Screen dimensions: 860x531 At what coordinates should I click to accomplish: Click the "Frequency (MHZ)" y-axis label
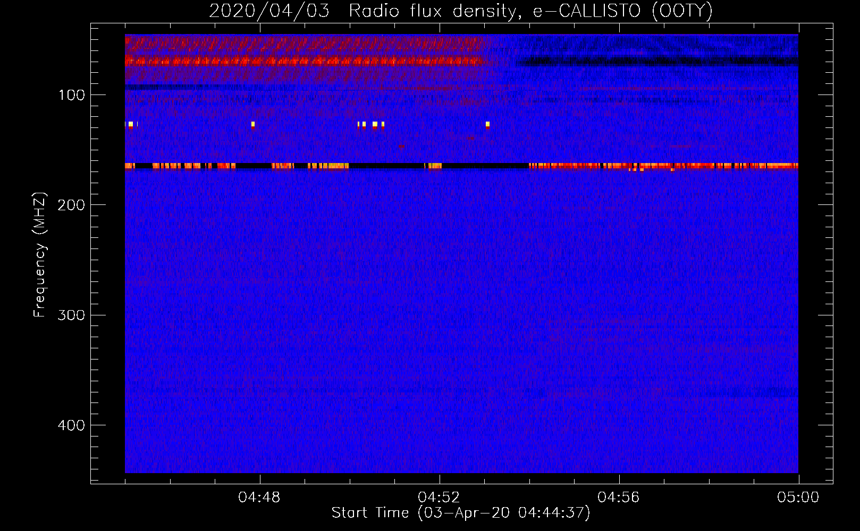(40, 255)
